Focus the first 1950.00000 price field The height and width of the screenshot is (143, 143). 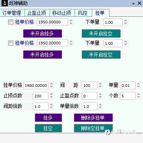tap(52, 22)
